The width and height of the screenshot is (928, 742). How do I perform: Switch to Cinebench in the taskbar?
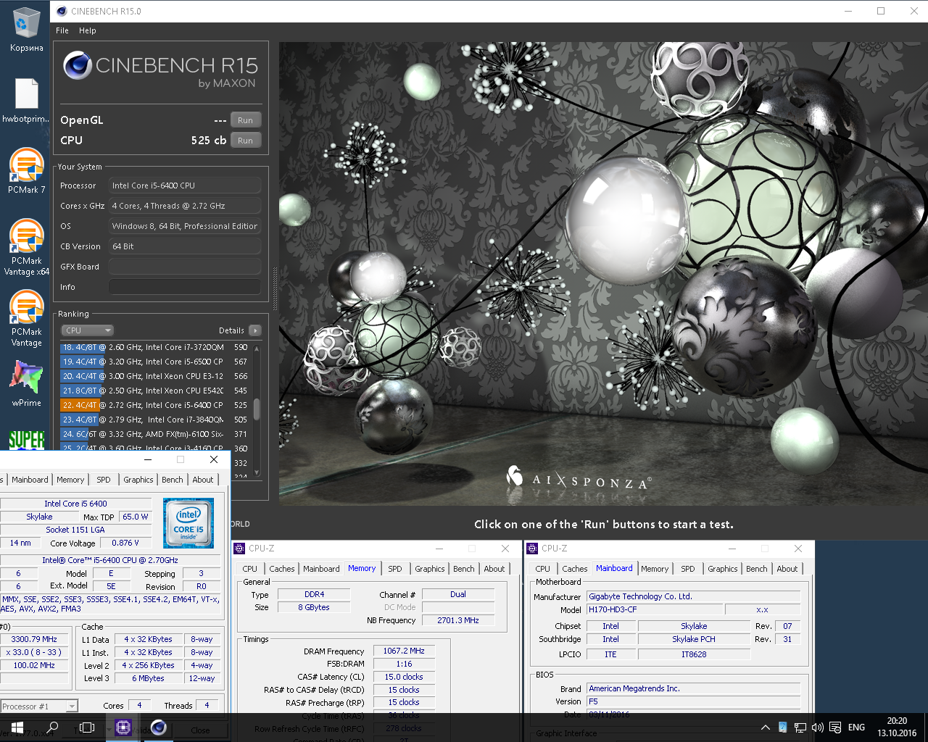(x=159, y=728)
